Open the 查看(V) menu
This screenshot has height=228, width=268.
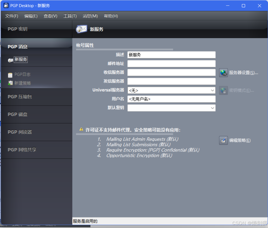(x=50, y=16)
